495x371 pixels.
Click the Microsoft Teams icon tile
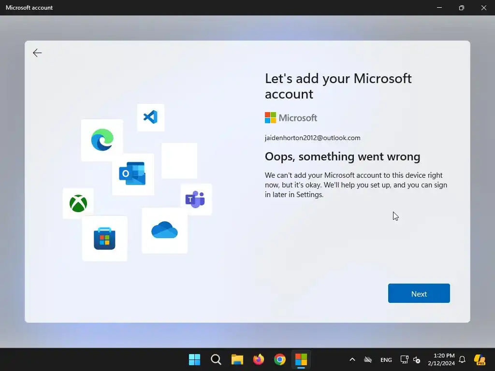tap(196, 200)
